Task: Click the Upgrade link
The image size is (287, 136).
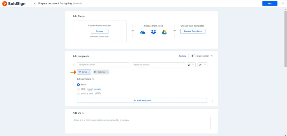Action: pyautogui.click(x=97, y=89)
